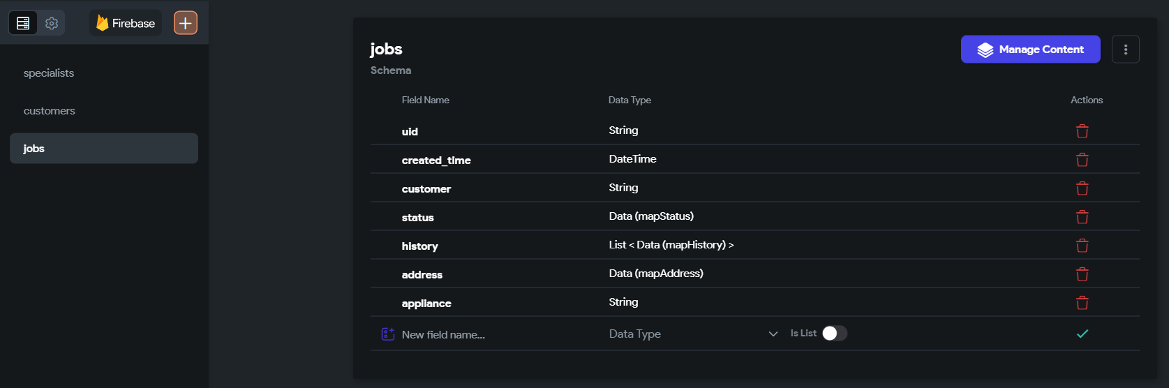Confirm new field with green checkmark
Image resolution: width=1169 pixels, height=388 pixels.
1082,334
